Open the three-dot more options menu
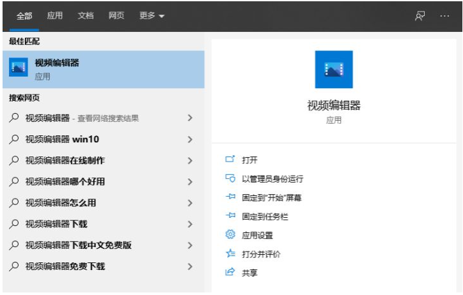The image size is (463, 295). pyautogui.click(x=444, y=16)
